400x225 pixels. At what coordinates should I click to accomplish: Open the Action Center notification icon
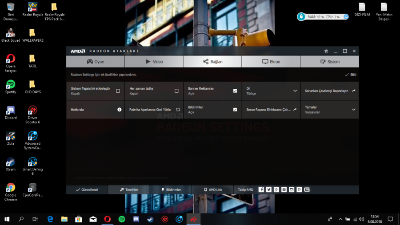pyautogui.click(x=390, y=219)
